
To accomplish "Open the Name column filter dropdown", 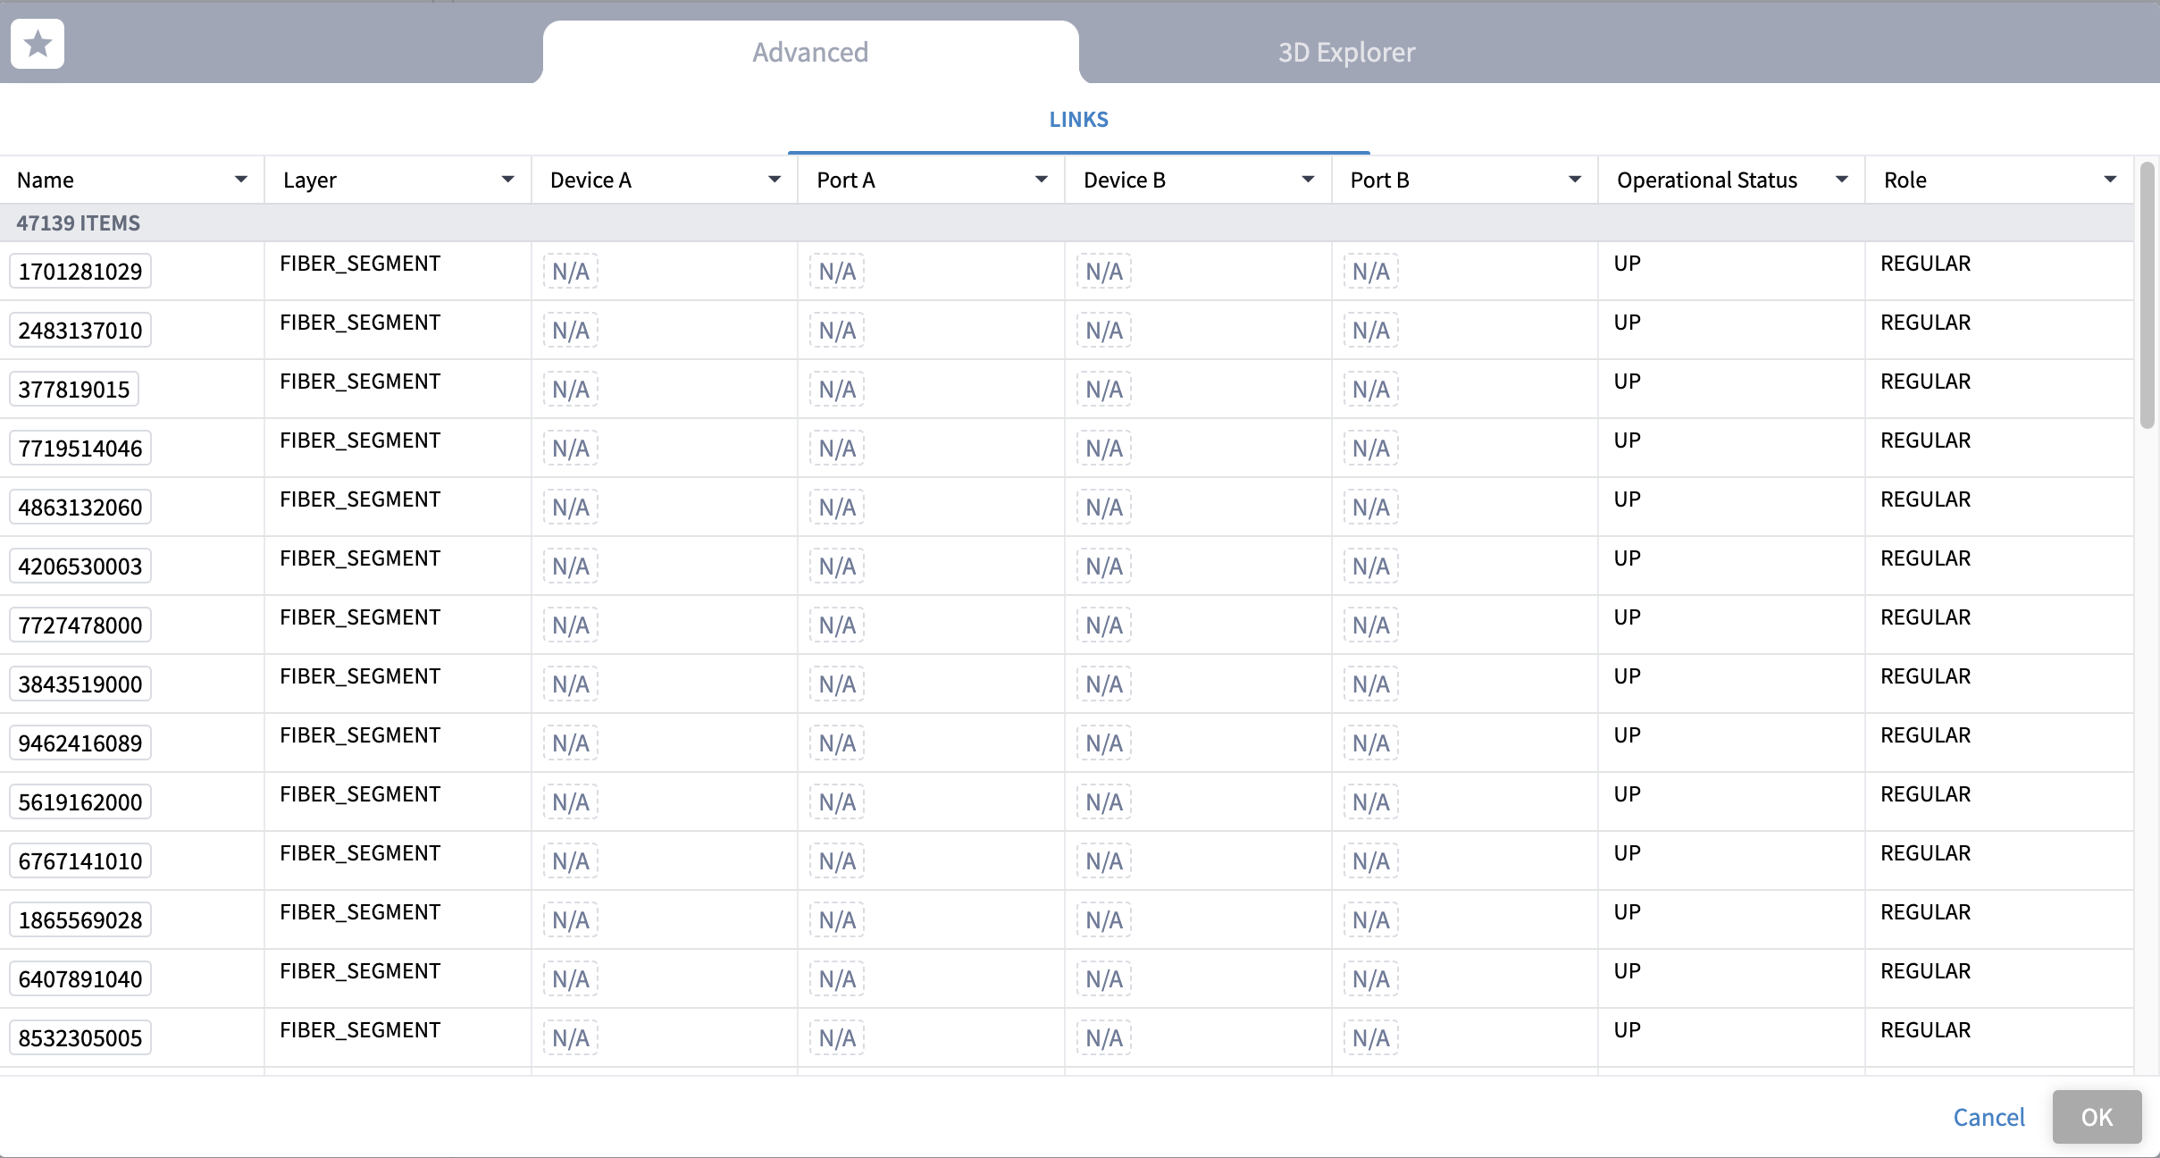I will (x=240, y=180).
